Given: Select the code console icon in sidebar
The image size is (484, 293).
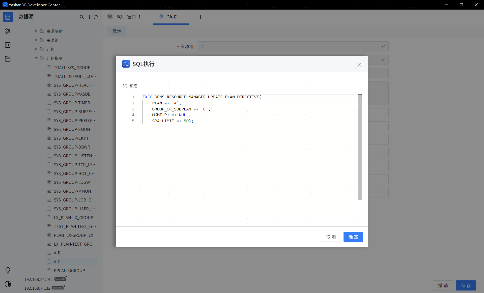Looking at the screenshot, I should coord(8,45).
